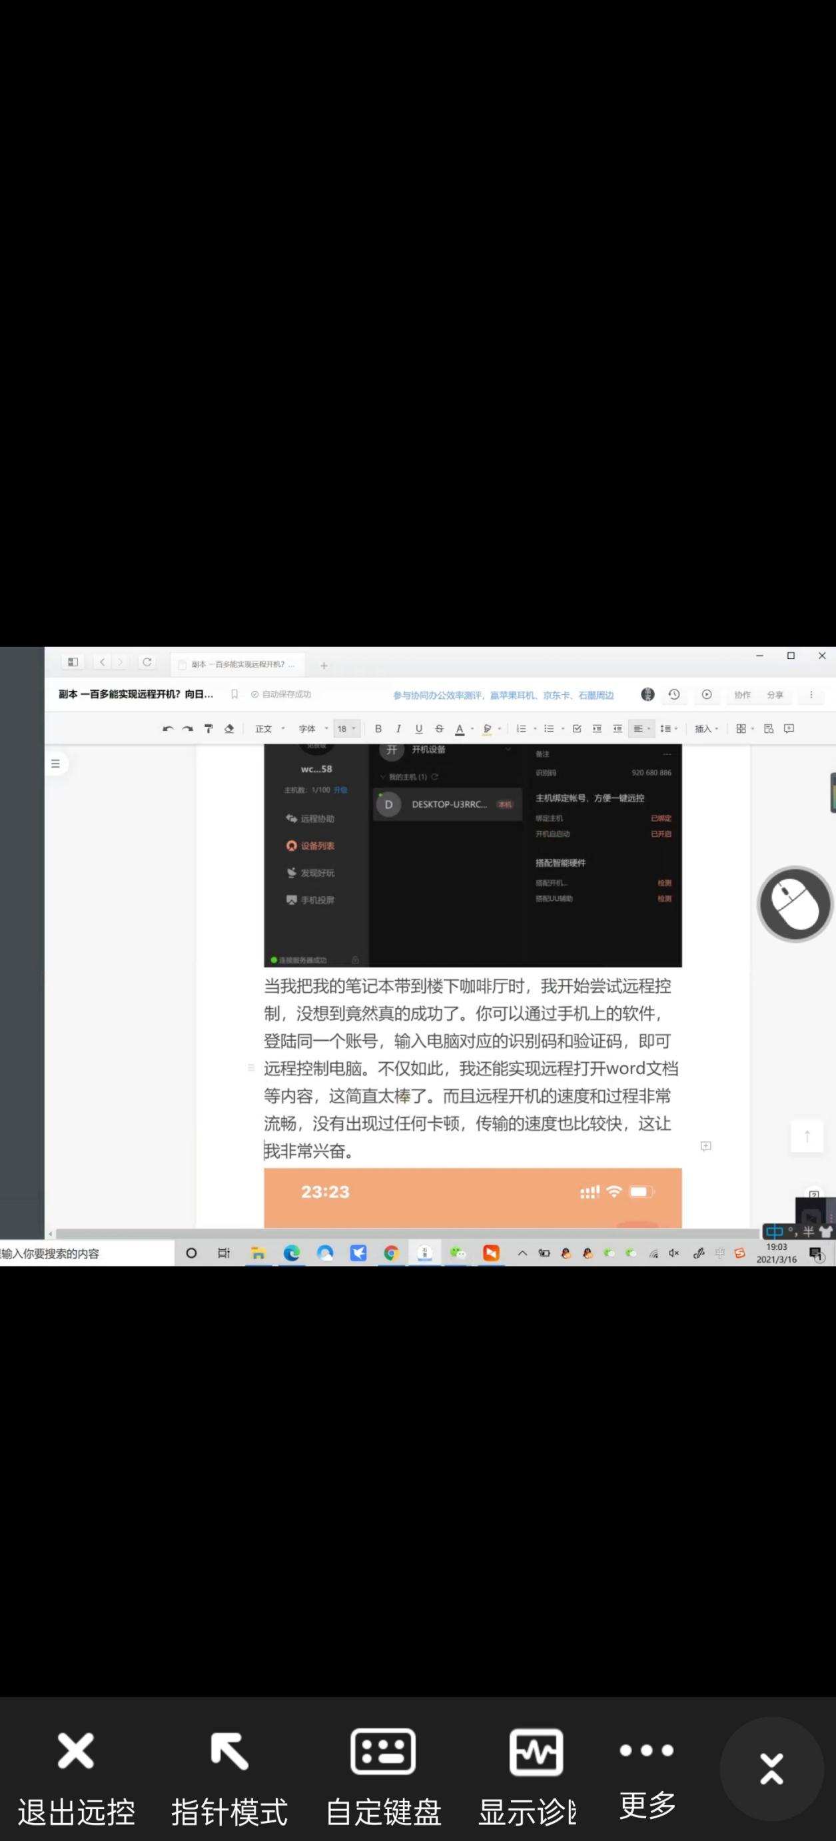Tap the floating mouse control button
The width and height of the screenshot is (836, 1841).
click(795, 904)
